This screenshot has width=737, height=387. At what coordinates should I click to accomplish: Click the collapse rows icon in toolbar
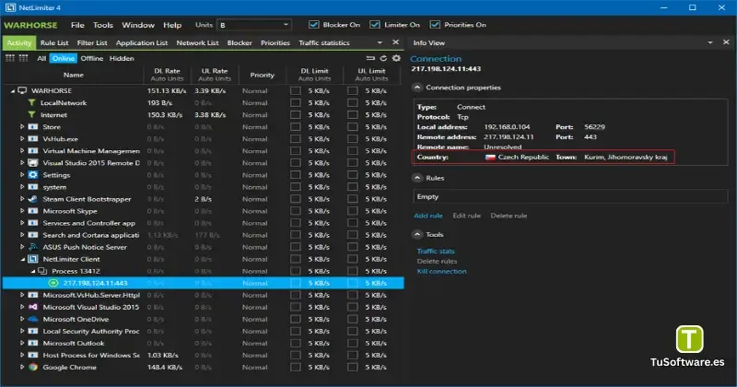tap(370, 58)
